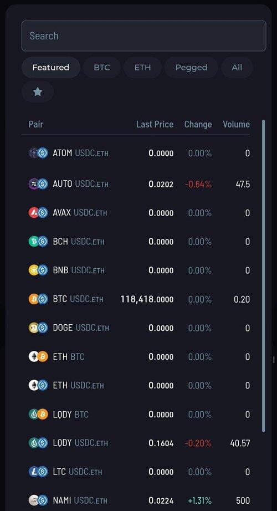Click the BNB coin pair icon
The height and width of the screenshot is (511, 277).
coord(38,270)
